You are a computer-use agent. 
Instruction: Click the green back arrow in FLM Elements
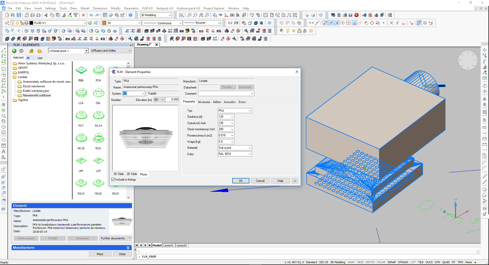(x=14, y=51)
